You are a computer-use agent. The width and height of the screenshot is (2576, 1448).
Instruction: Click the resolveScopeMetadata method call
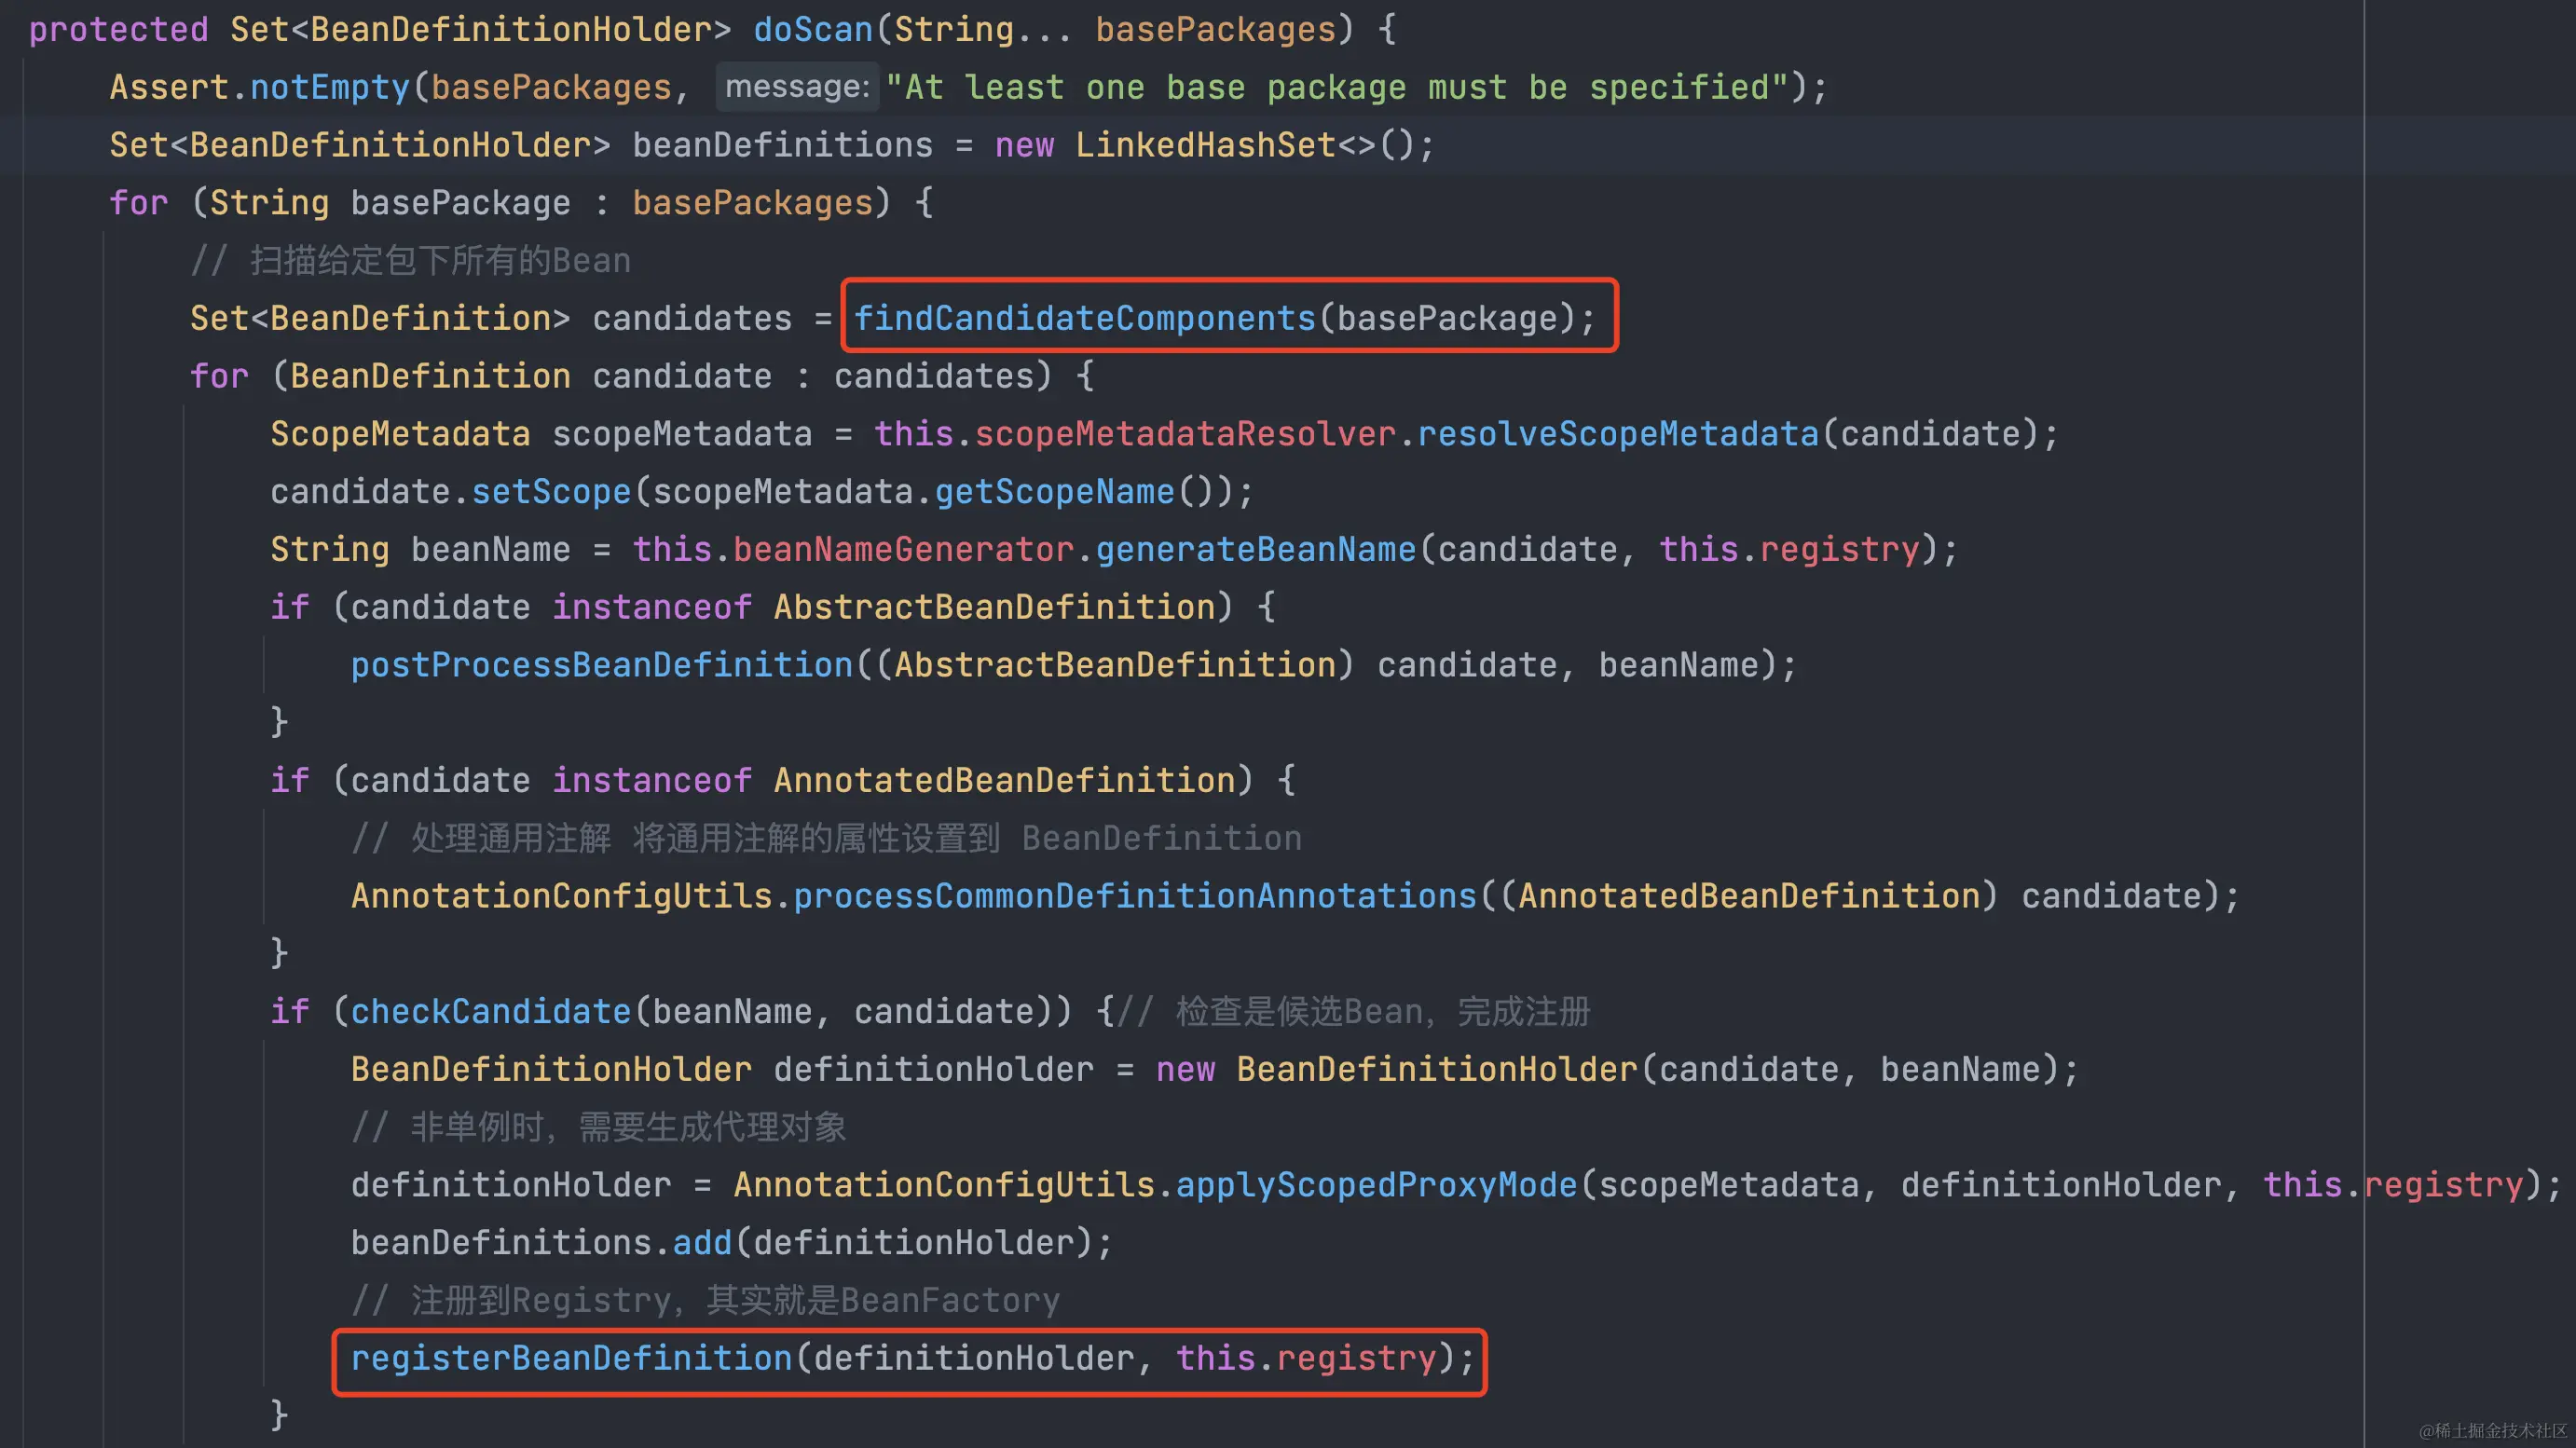(1617, 434)
